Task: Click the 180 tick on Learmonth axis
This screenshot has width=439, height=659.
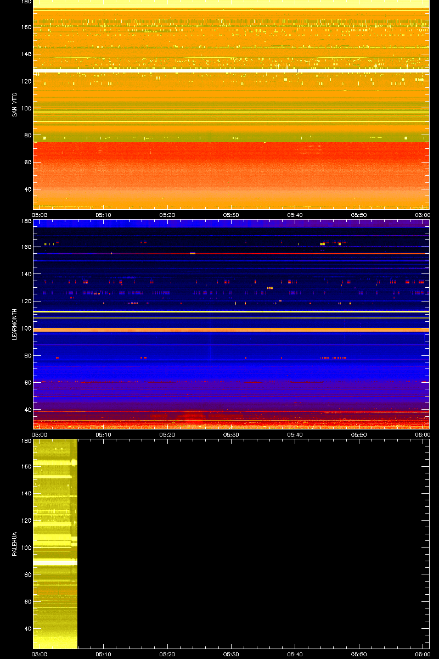Action: click(x=26, y=221)
